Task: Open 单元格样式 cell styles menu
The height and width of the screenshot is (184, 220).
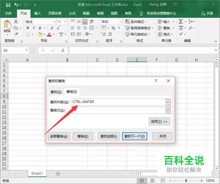Action: tap(137, 34)
